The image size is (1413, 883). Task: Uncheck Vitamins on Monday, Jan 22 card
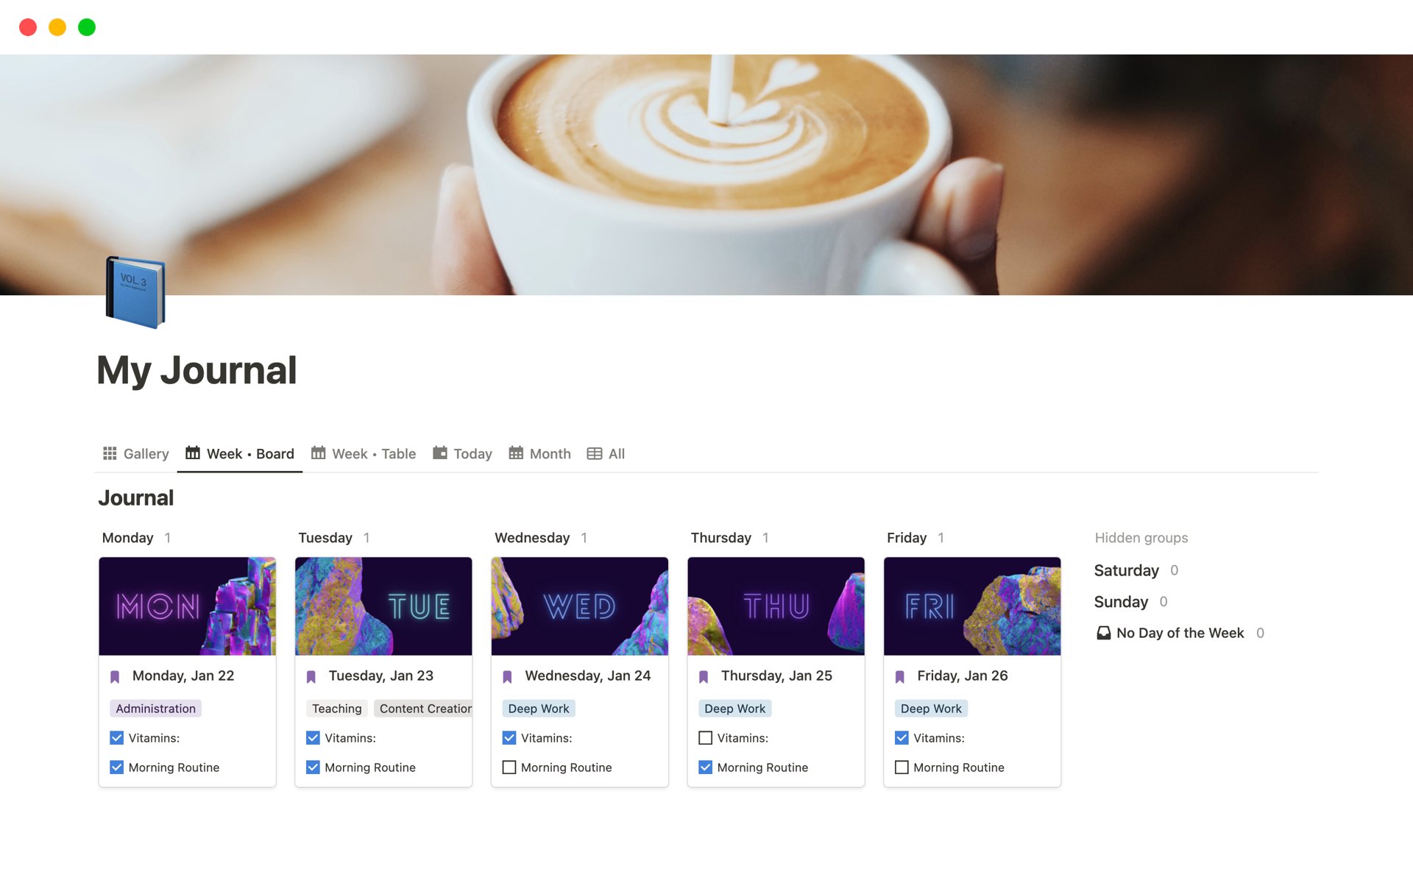point(116,737)
